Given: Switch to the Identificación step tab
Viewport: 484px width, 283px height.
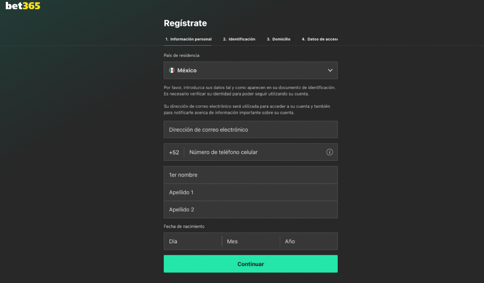Looking at the screenshot, I should tap(239, 39).
